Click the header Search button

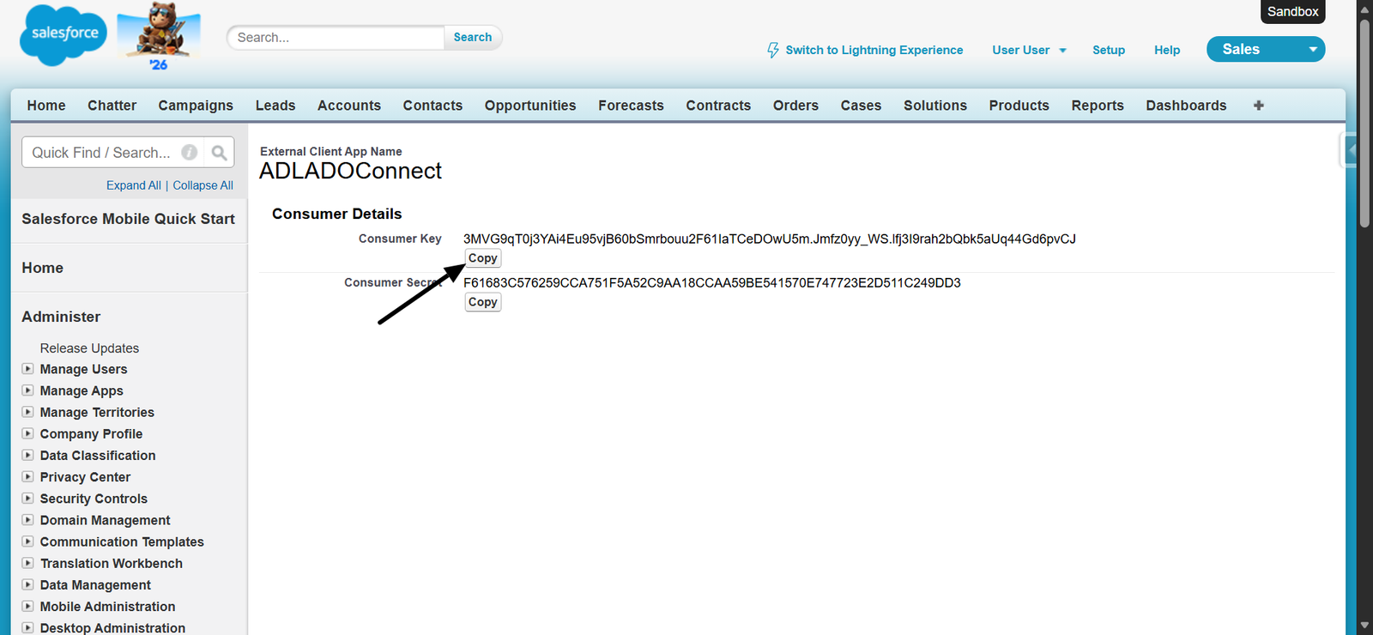473,37
